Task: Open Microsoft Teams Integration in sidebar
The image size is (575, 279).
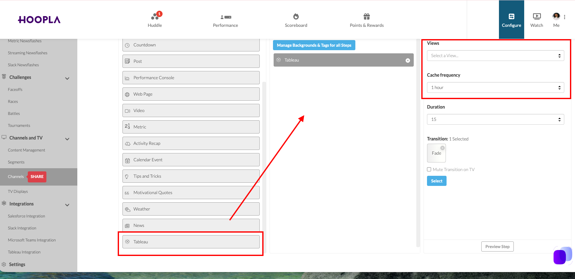Action: point(32,240)
